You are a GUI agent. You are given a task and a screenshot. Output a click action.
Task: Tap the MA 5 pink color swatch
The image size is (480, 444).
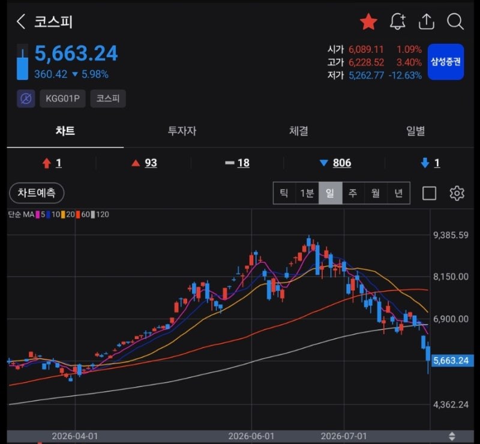coord(38,215)
